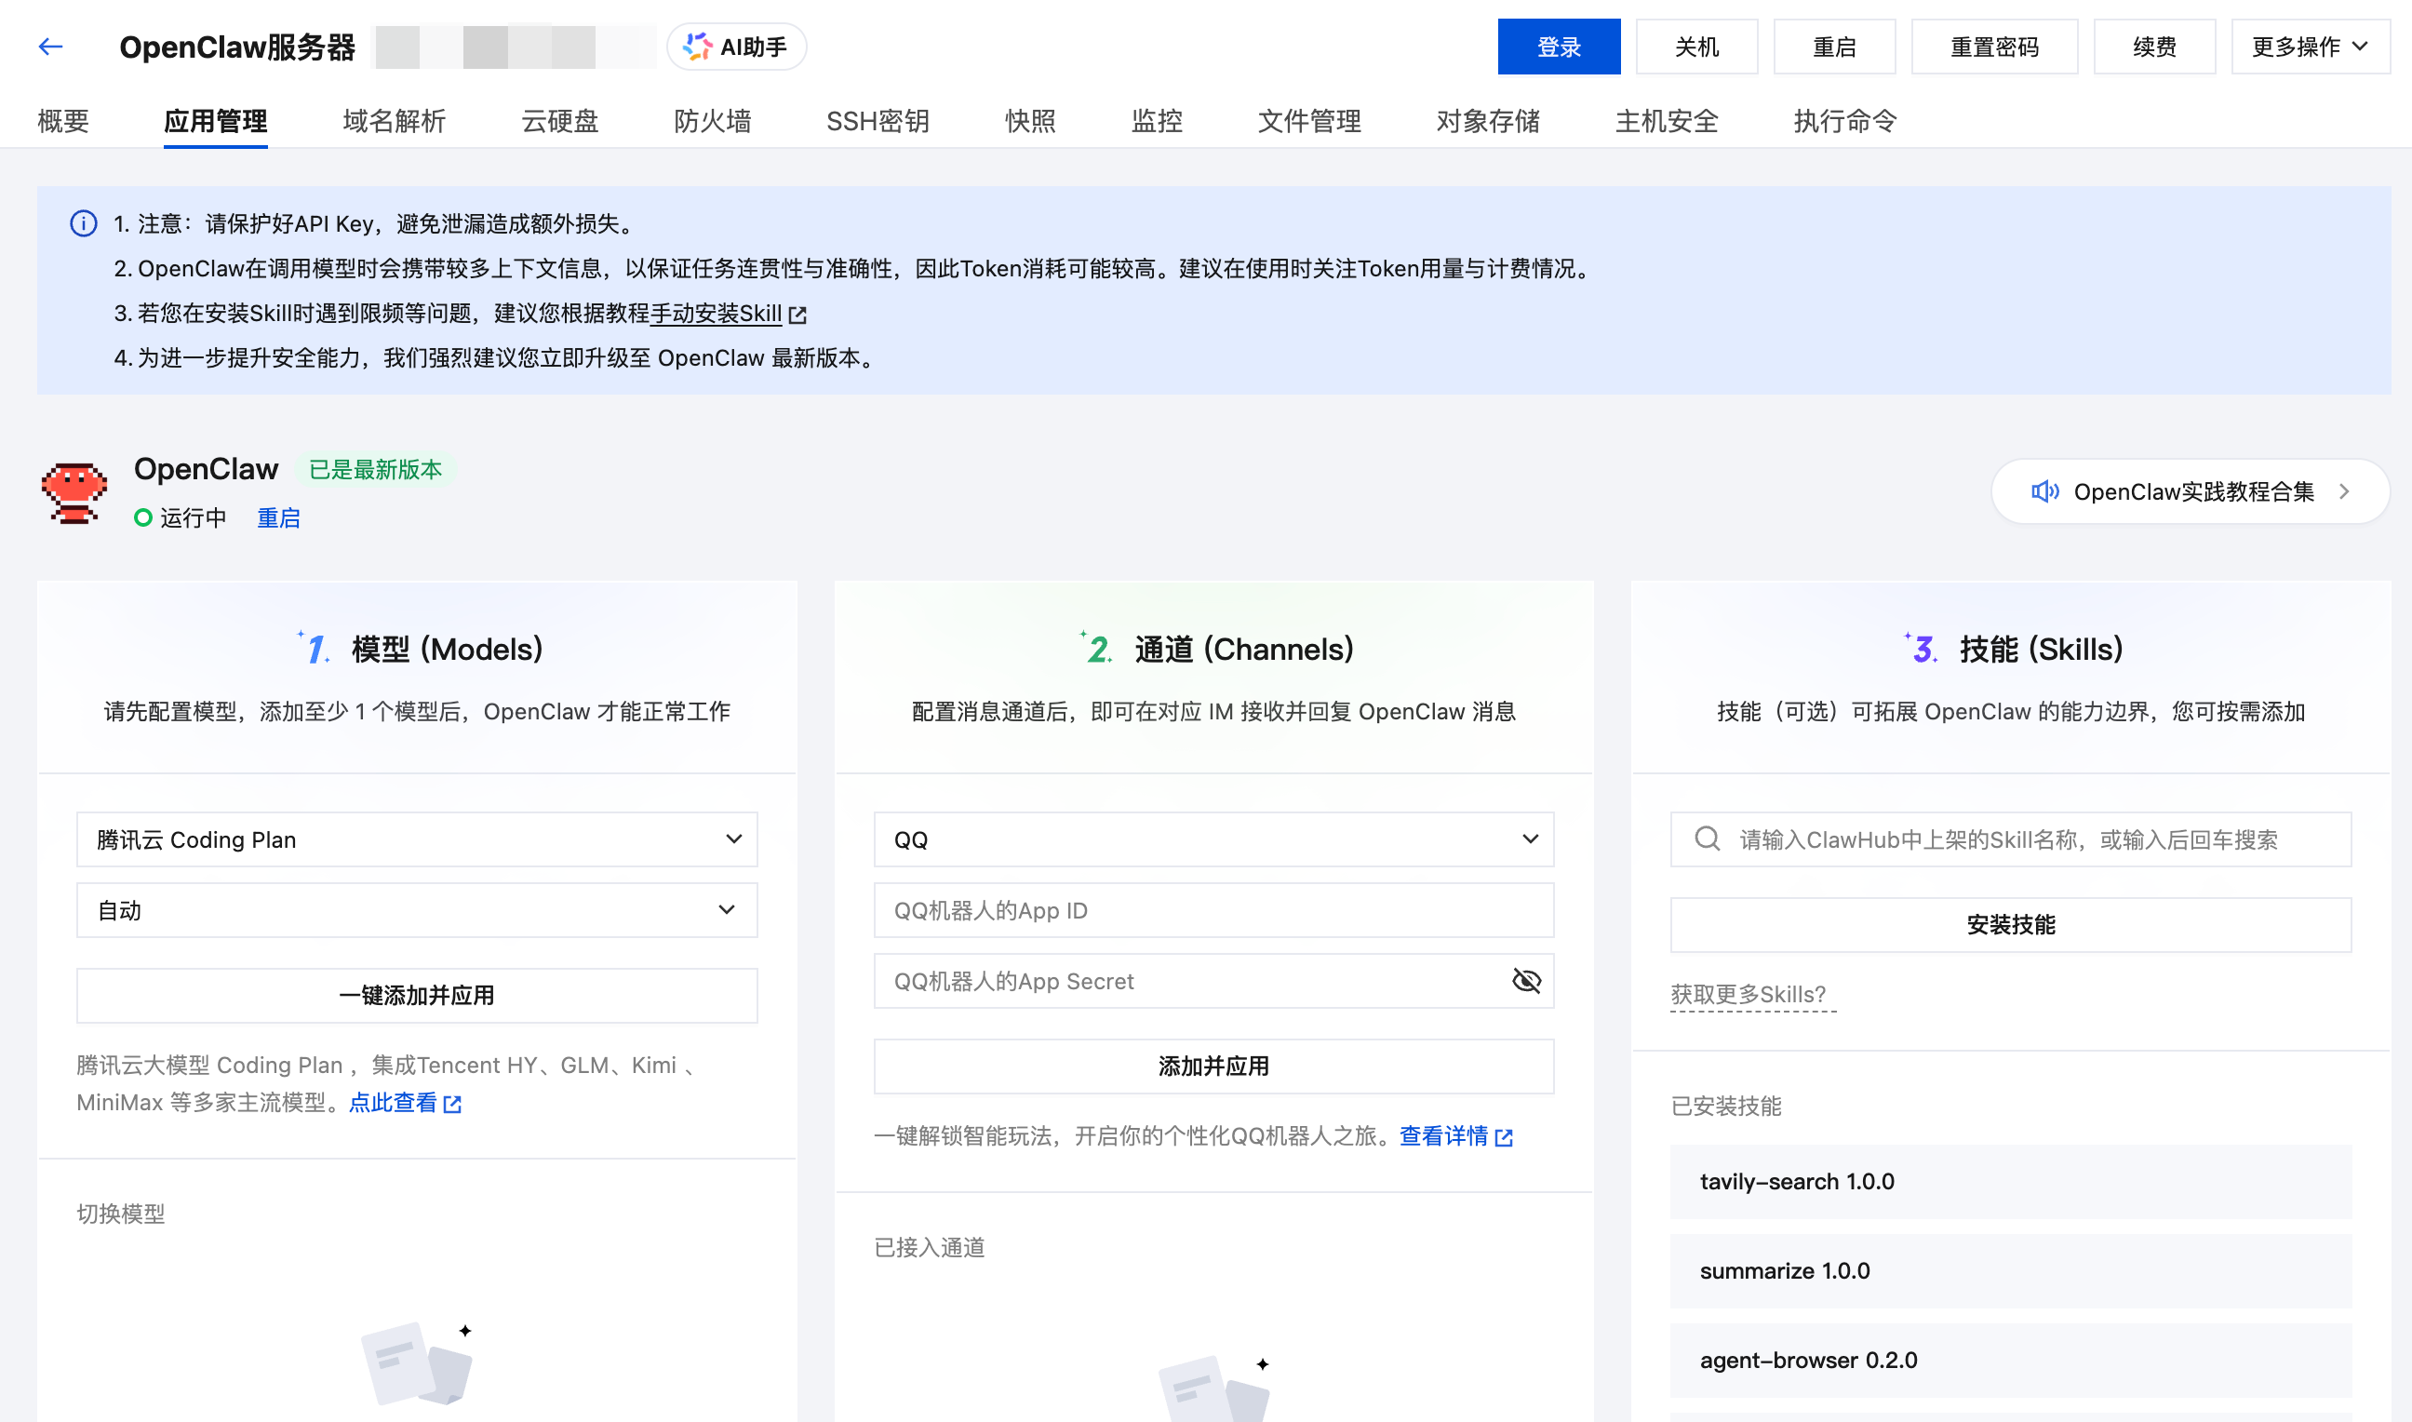2412x1422 pixels.
Task: Open the 自动 model selection dropdown
Action: click(x=417, y=910)
